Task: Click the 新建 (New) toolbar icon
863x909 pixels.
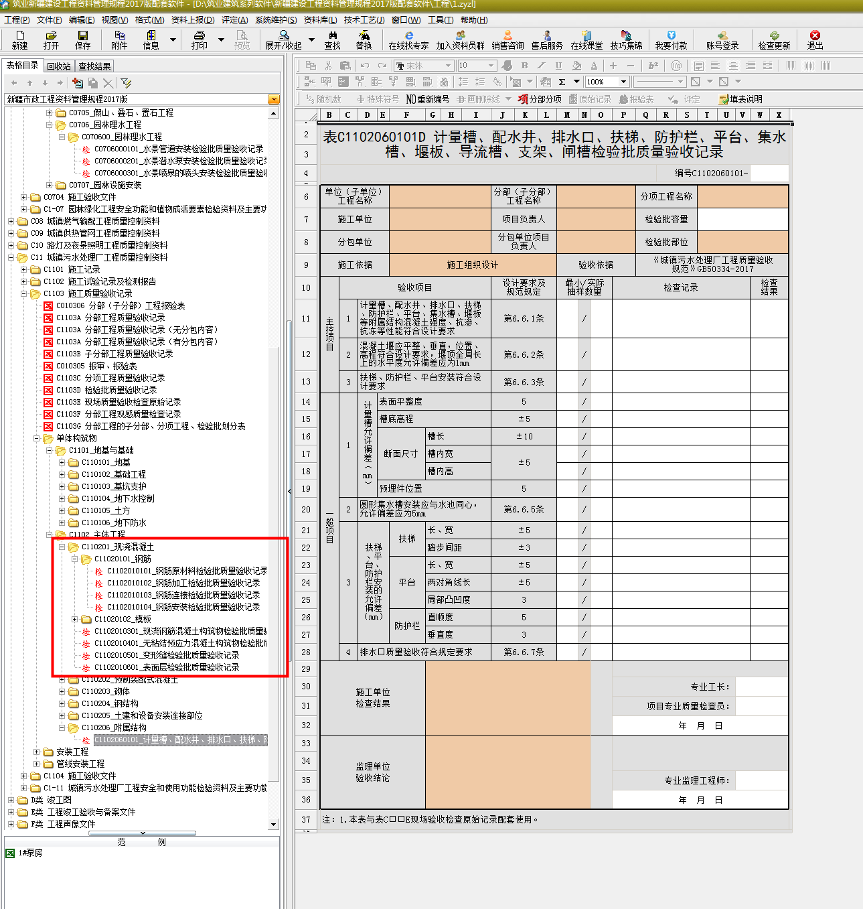Action: pos(19,40)
